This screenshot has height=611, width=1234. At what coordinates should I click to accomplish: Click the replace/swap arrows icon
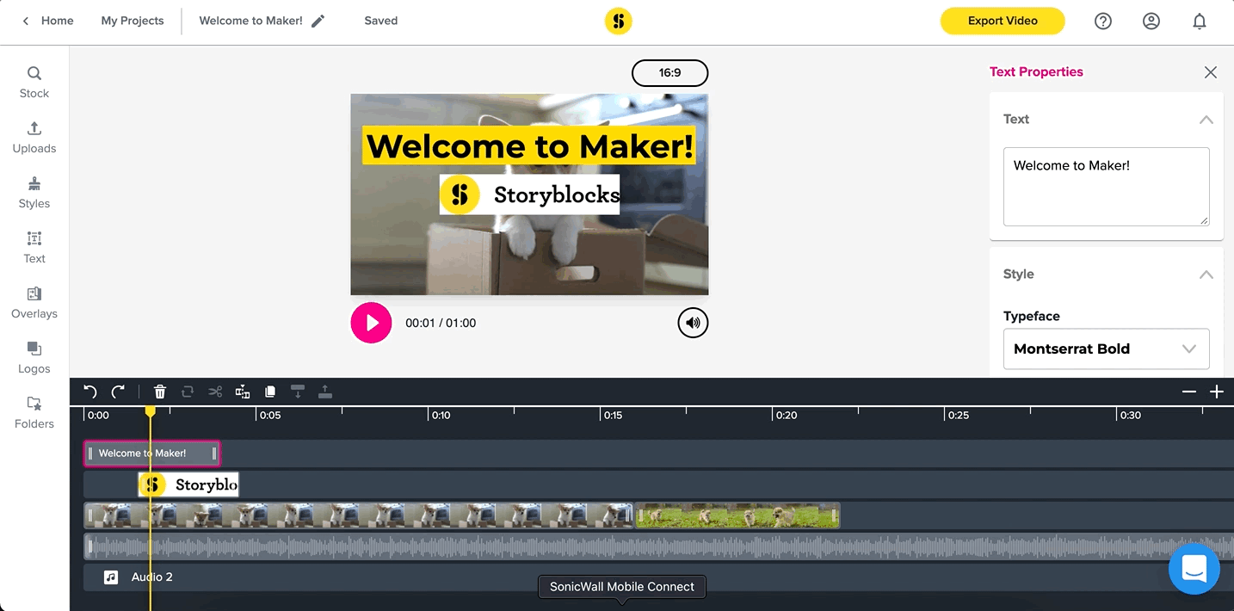pos(188,392)
